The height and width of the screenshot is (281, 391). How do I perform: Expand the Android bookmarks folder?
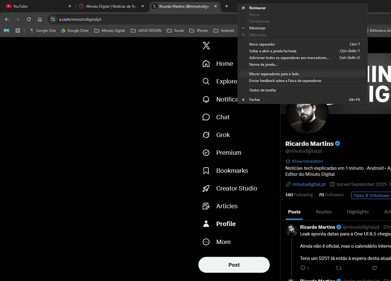pos(224,30)
